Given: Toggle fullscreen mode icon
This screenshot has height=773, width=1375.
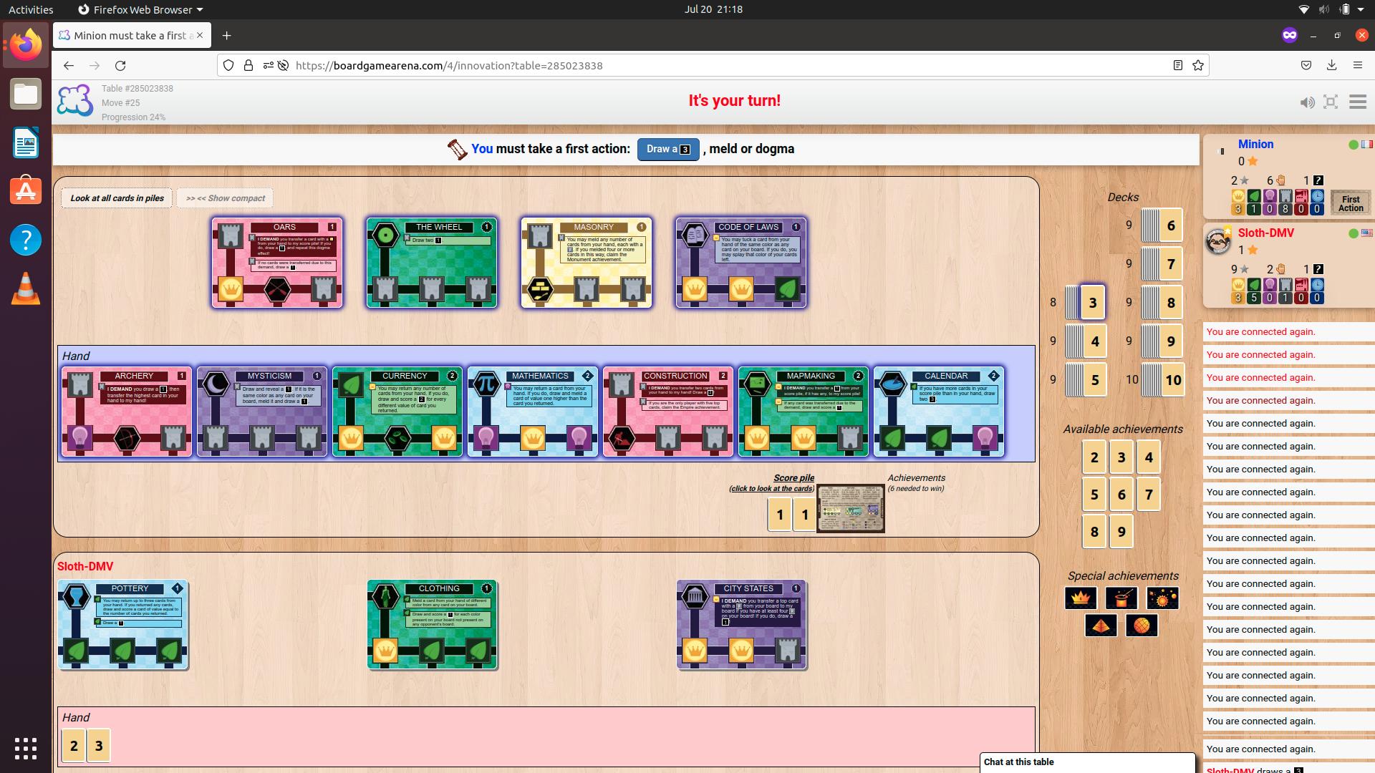Looking at the screenshot, I should pyautogui.click(x=1331, y=102).
